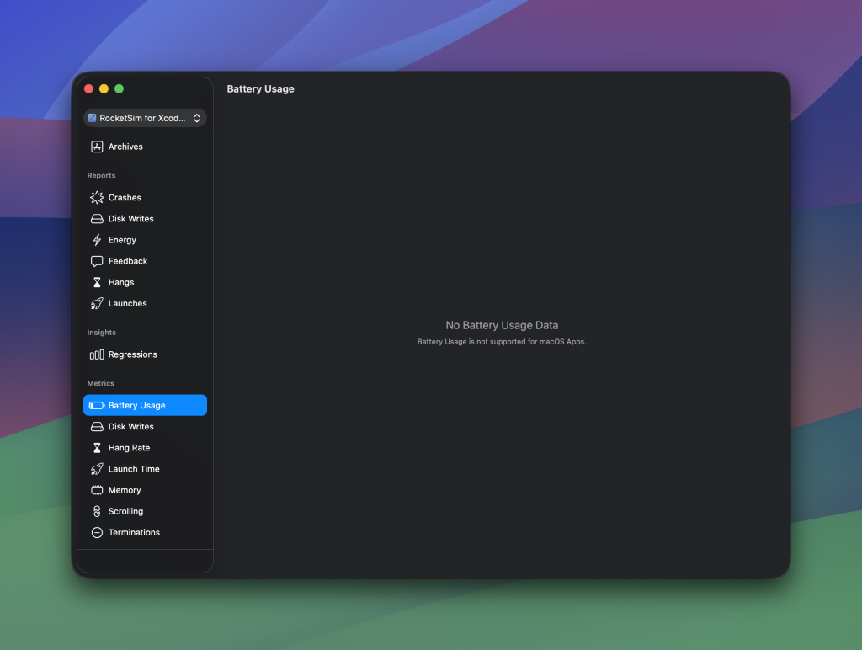The width and height of the screenshot is (862, 650).
Task: Click the Regressions bar chart icon
Action: click(98, 354)
